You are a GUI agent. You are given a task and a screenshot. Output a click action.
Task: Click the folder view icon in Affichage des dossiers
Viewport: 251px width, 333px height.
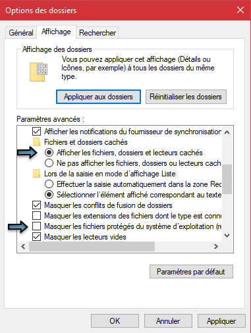[x=39, y=72]
